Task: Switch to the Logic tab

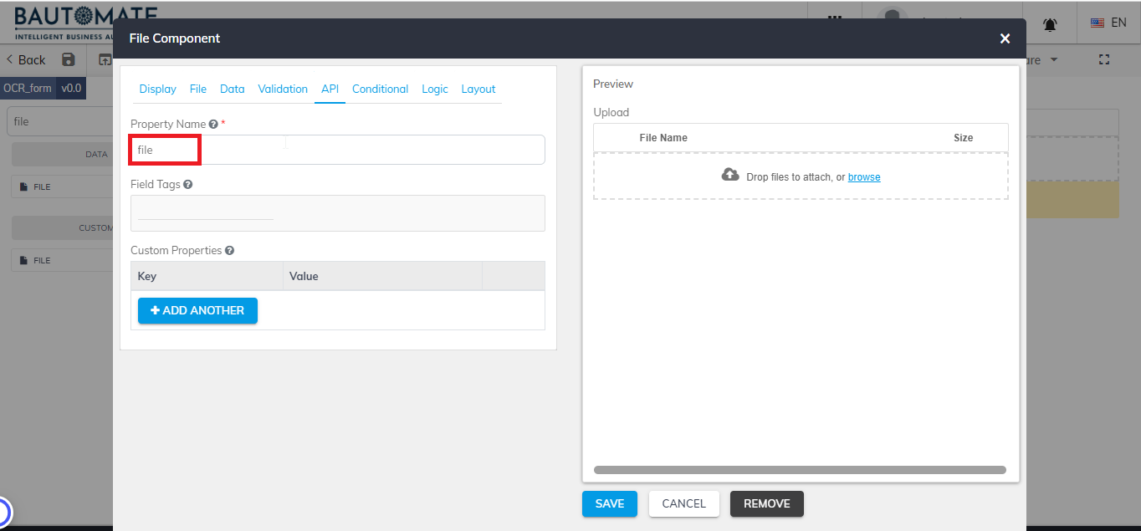Action: (435, 89)
